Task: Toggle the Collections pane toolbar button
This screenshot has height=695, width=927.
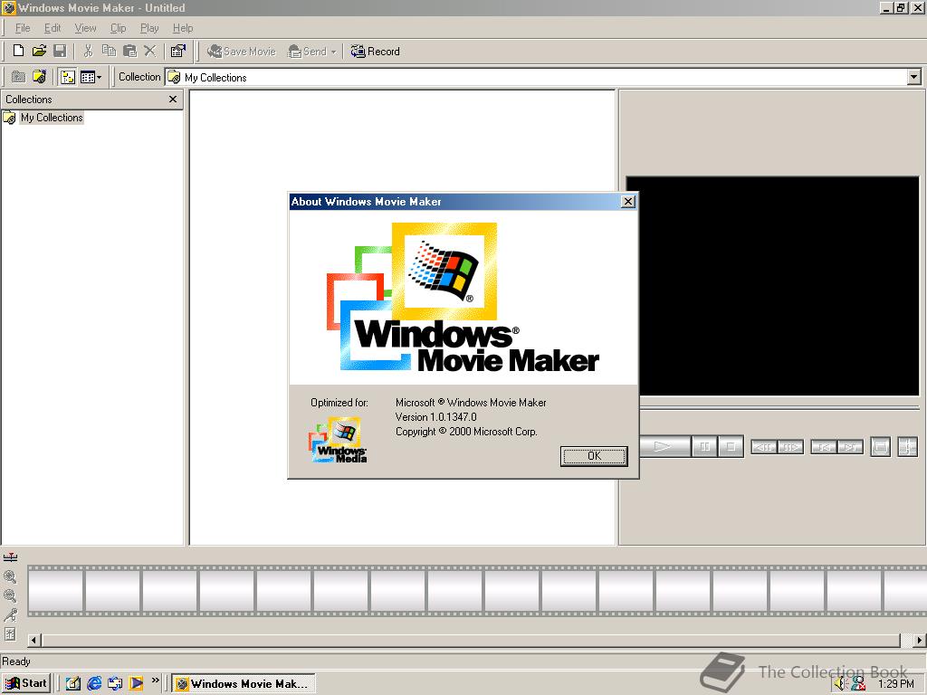Action: coord(68,77)
